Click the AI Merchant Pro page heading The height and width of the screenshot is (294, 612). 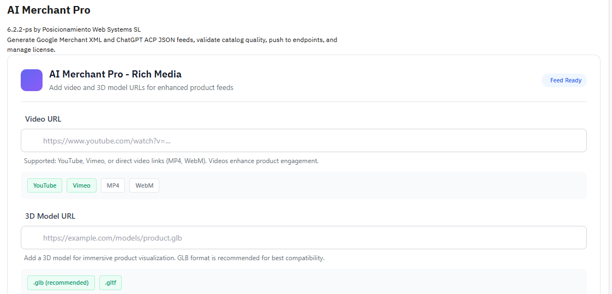(49, 10)
